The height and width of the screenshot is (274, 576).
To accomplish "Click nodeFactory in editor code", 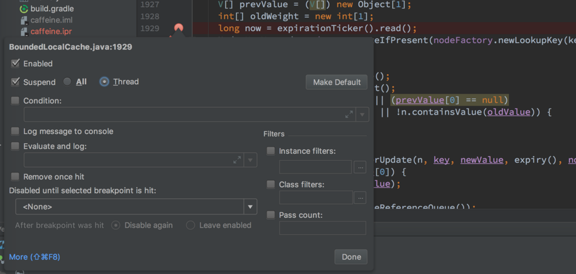I will [x=462, y=40].
